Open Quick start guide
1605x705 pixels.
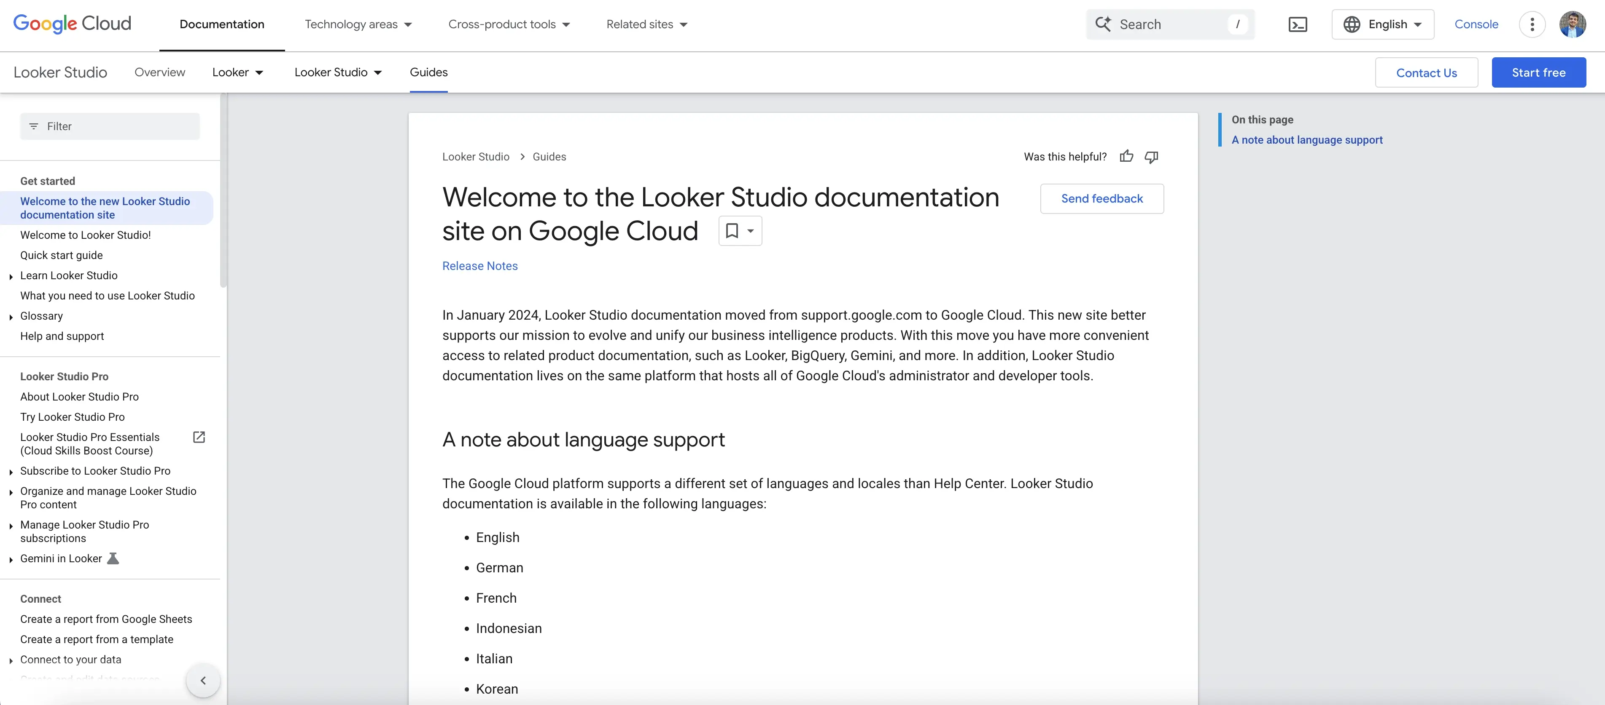(61, 255)
